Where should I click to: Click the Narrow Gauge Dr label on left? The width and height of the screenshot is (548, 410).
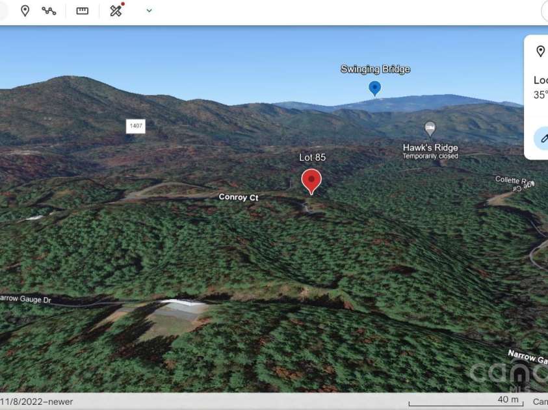point(25,299)
